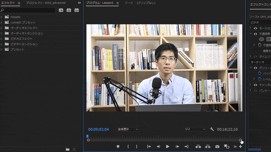Click right handle of zoom scroll bar
This screenshot has width=271, height=152.
coord(241,140)
